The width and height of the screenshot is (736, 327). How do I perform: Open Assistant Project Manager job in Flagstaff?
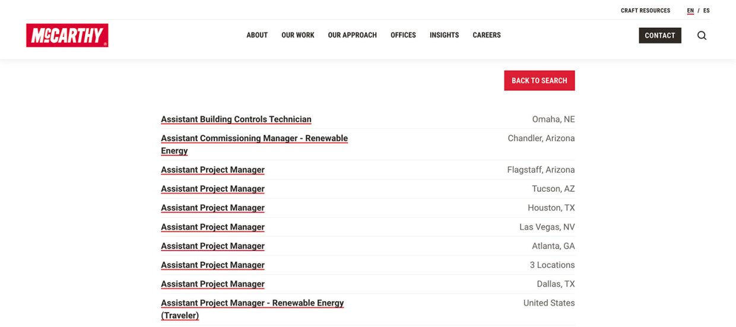pyautogui.click(x=212, y=170)
